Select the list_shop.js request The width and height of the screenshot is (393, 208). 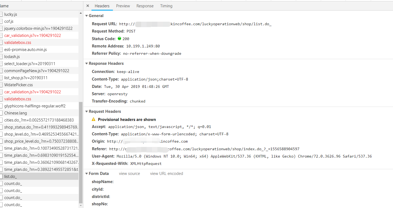pyautogui.click(x=39, y=78)
